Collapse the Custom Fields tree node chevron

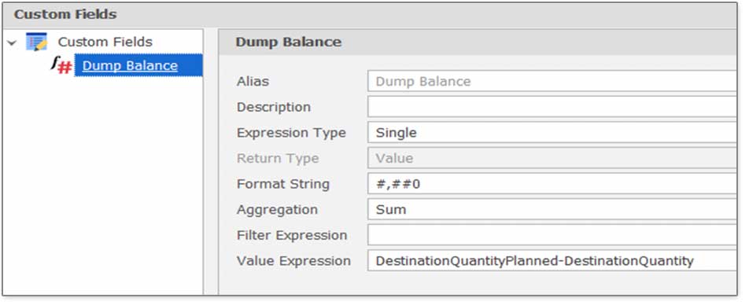[13, 42]
